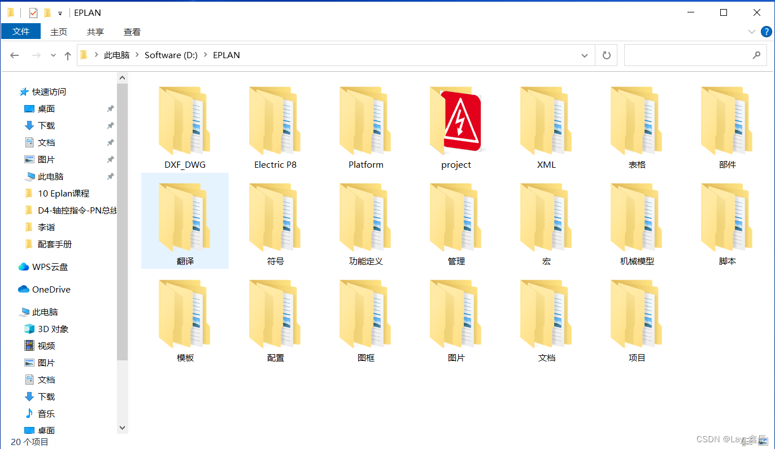Expand the ribbon with the chevron

pyautogui.click(x=752, y=32)
